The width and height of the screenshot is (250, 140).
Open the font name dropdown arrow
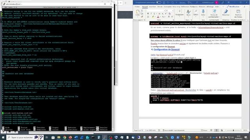[164, 10]
